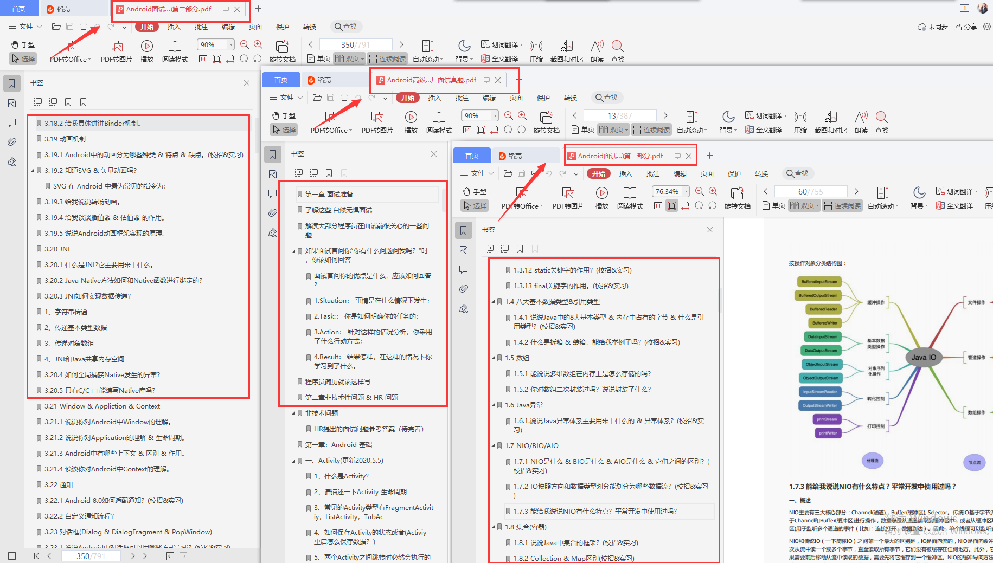Select 选择 tool in 第二部分 window
This screenshot has height=563, width=993.
click(x=23, y=59)
